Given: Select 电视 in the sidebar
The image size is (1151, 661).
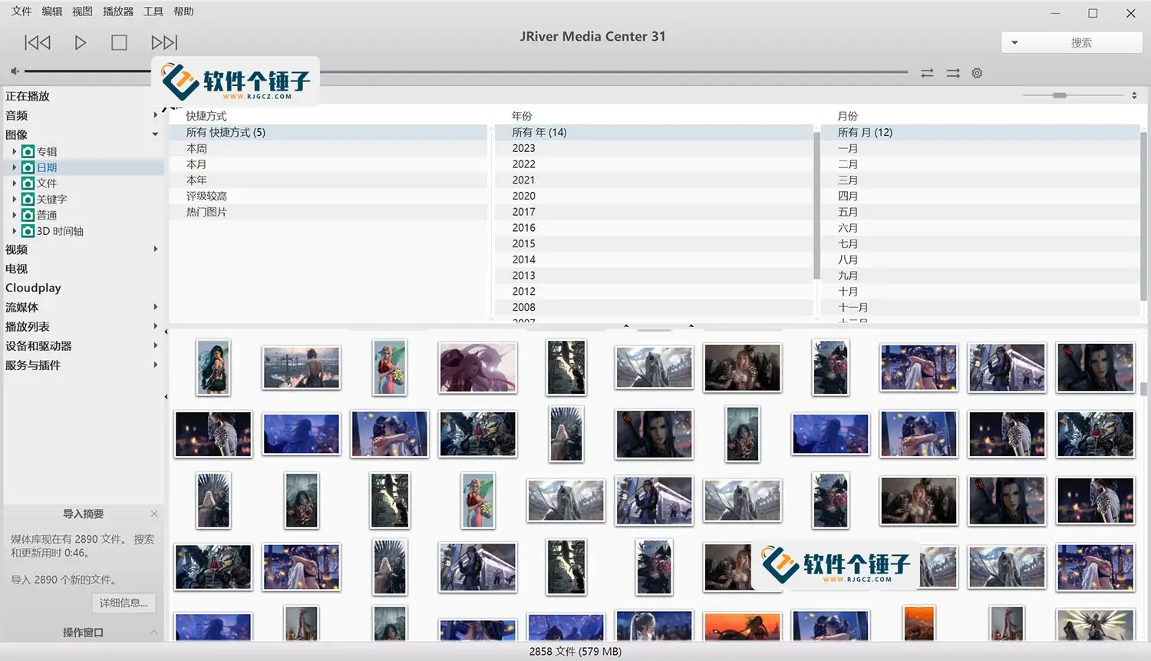Looking at the screenshot, I should [x=16, y=269].
